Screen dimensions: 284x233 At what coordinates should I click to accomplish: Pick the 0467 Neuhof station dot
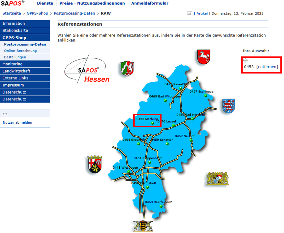pos(191,140)
